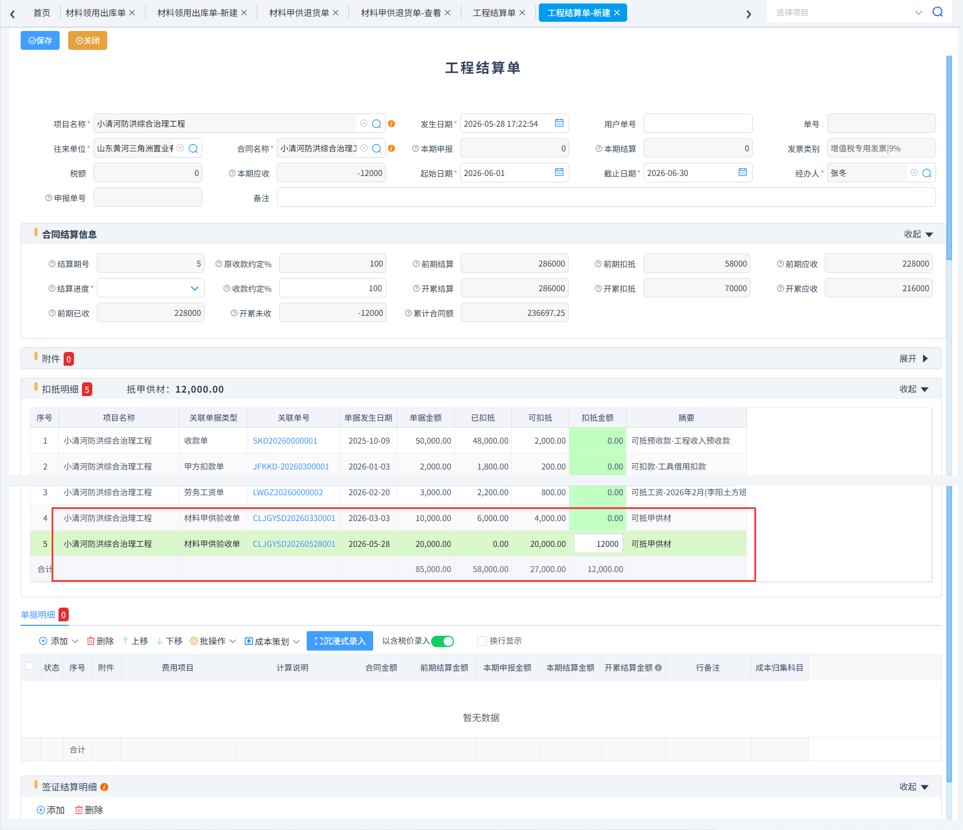Collapse the 签证结算明细 section
Image resolution: width=963 pixels, height=830 pixels.
click(x=914, y=787)
